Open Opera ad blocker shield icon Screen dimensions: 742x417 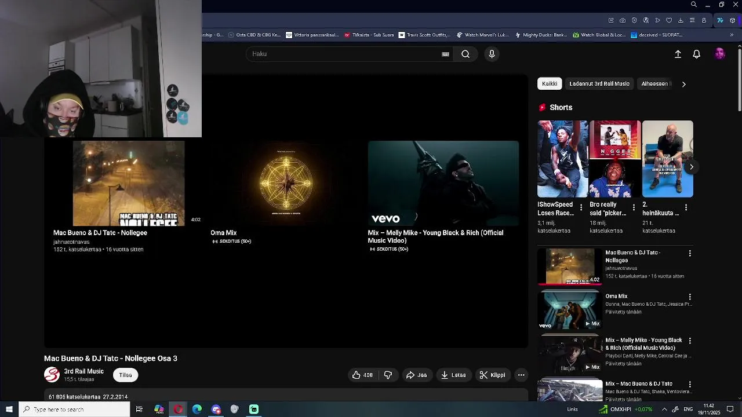[x=634, y=20]
